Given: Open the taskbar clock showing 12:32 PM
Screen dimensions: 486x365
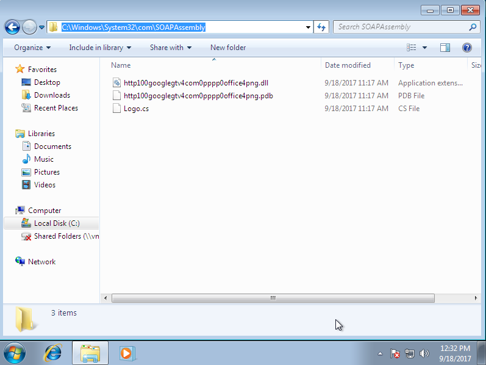Looking at the screenshot, I should [x=455, y=353].
